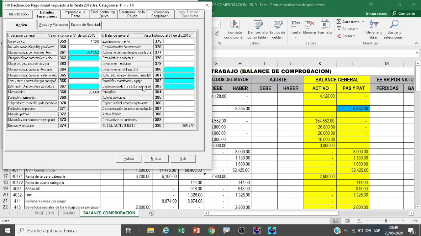Open the PCGE 2019 sheet tab
This screenshot has width=421, height=236.
44,213
